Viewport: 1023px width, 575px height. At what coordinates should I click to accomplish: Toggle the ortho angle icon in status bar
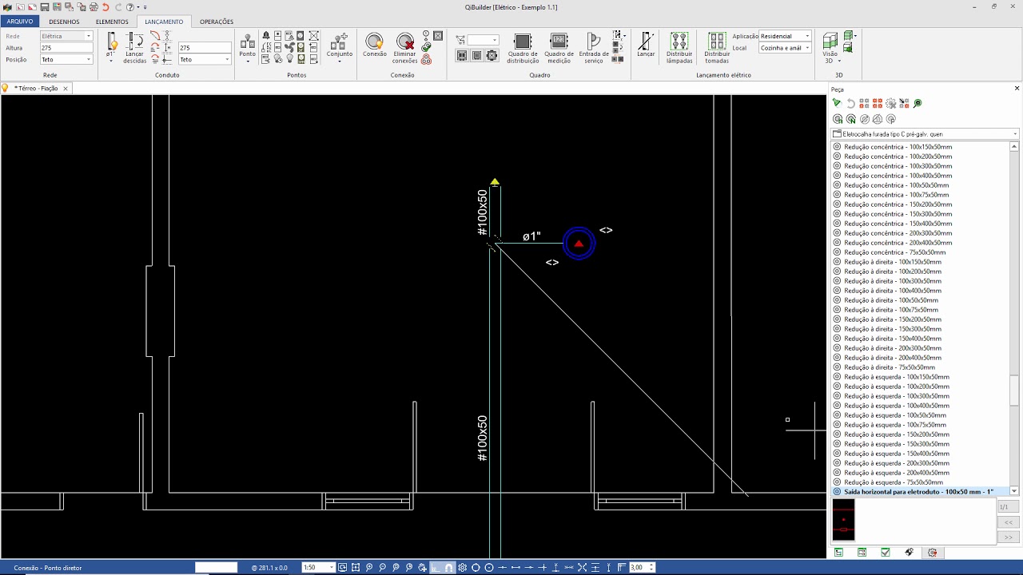tap(436, 567)
